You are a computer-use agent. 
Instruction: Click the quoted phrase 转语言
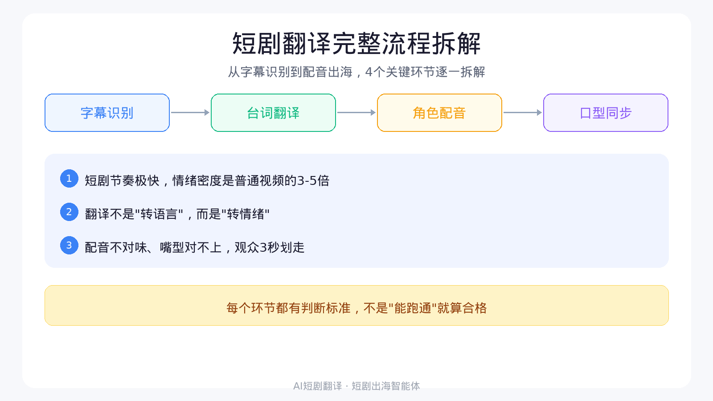click(x=159, y=214)
